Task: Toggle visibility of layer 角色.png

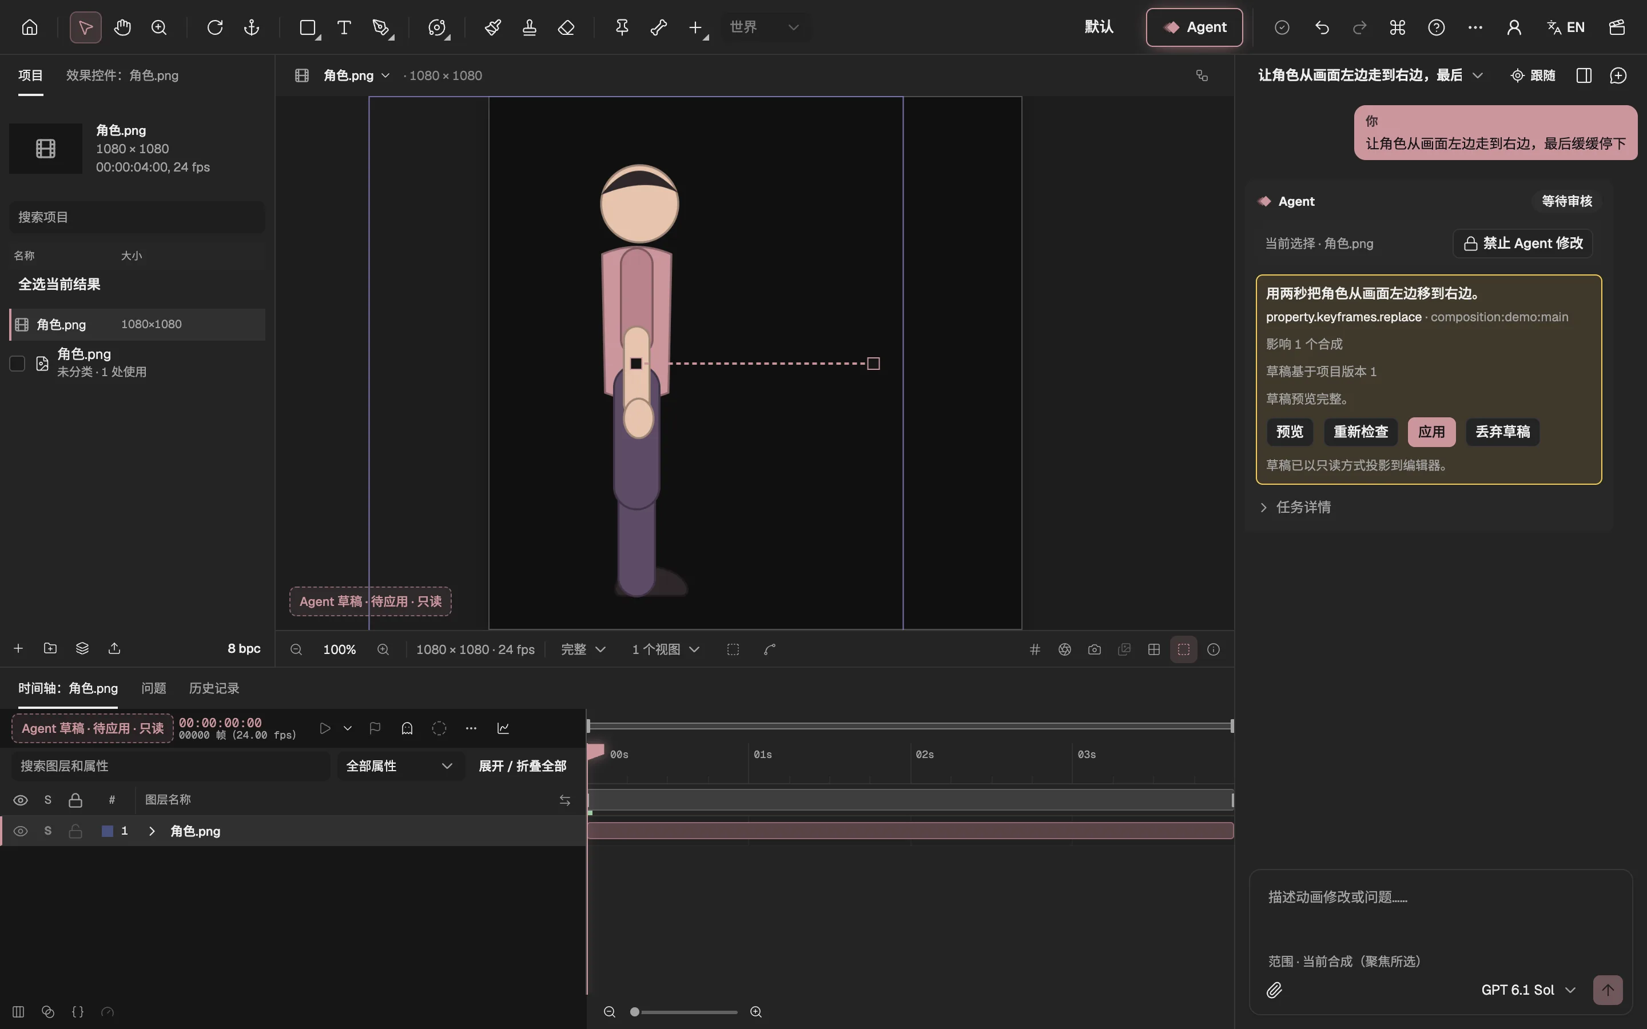Action: [x=21, y=831]
